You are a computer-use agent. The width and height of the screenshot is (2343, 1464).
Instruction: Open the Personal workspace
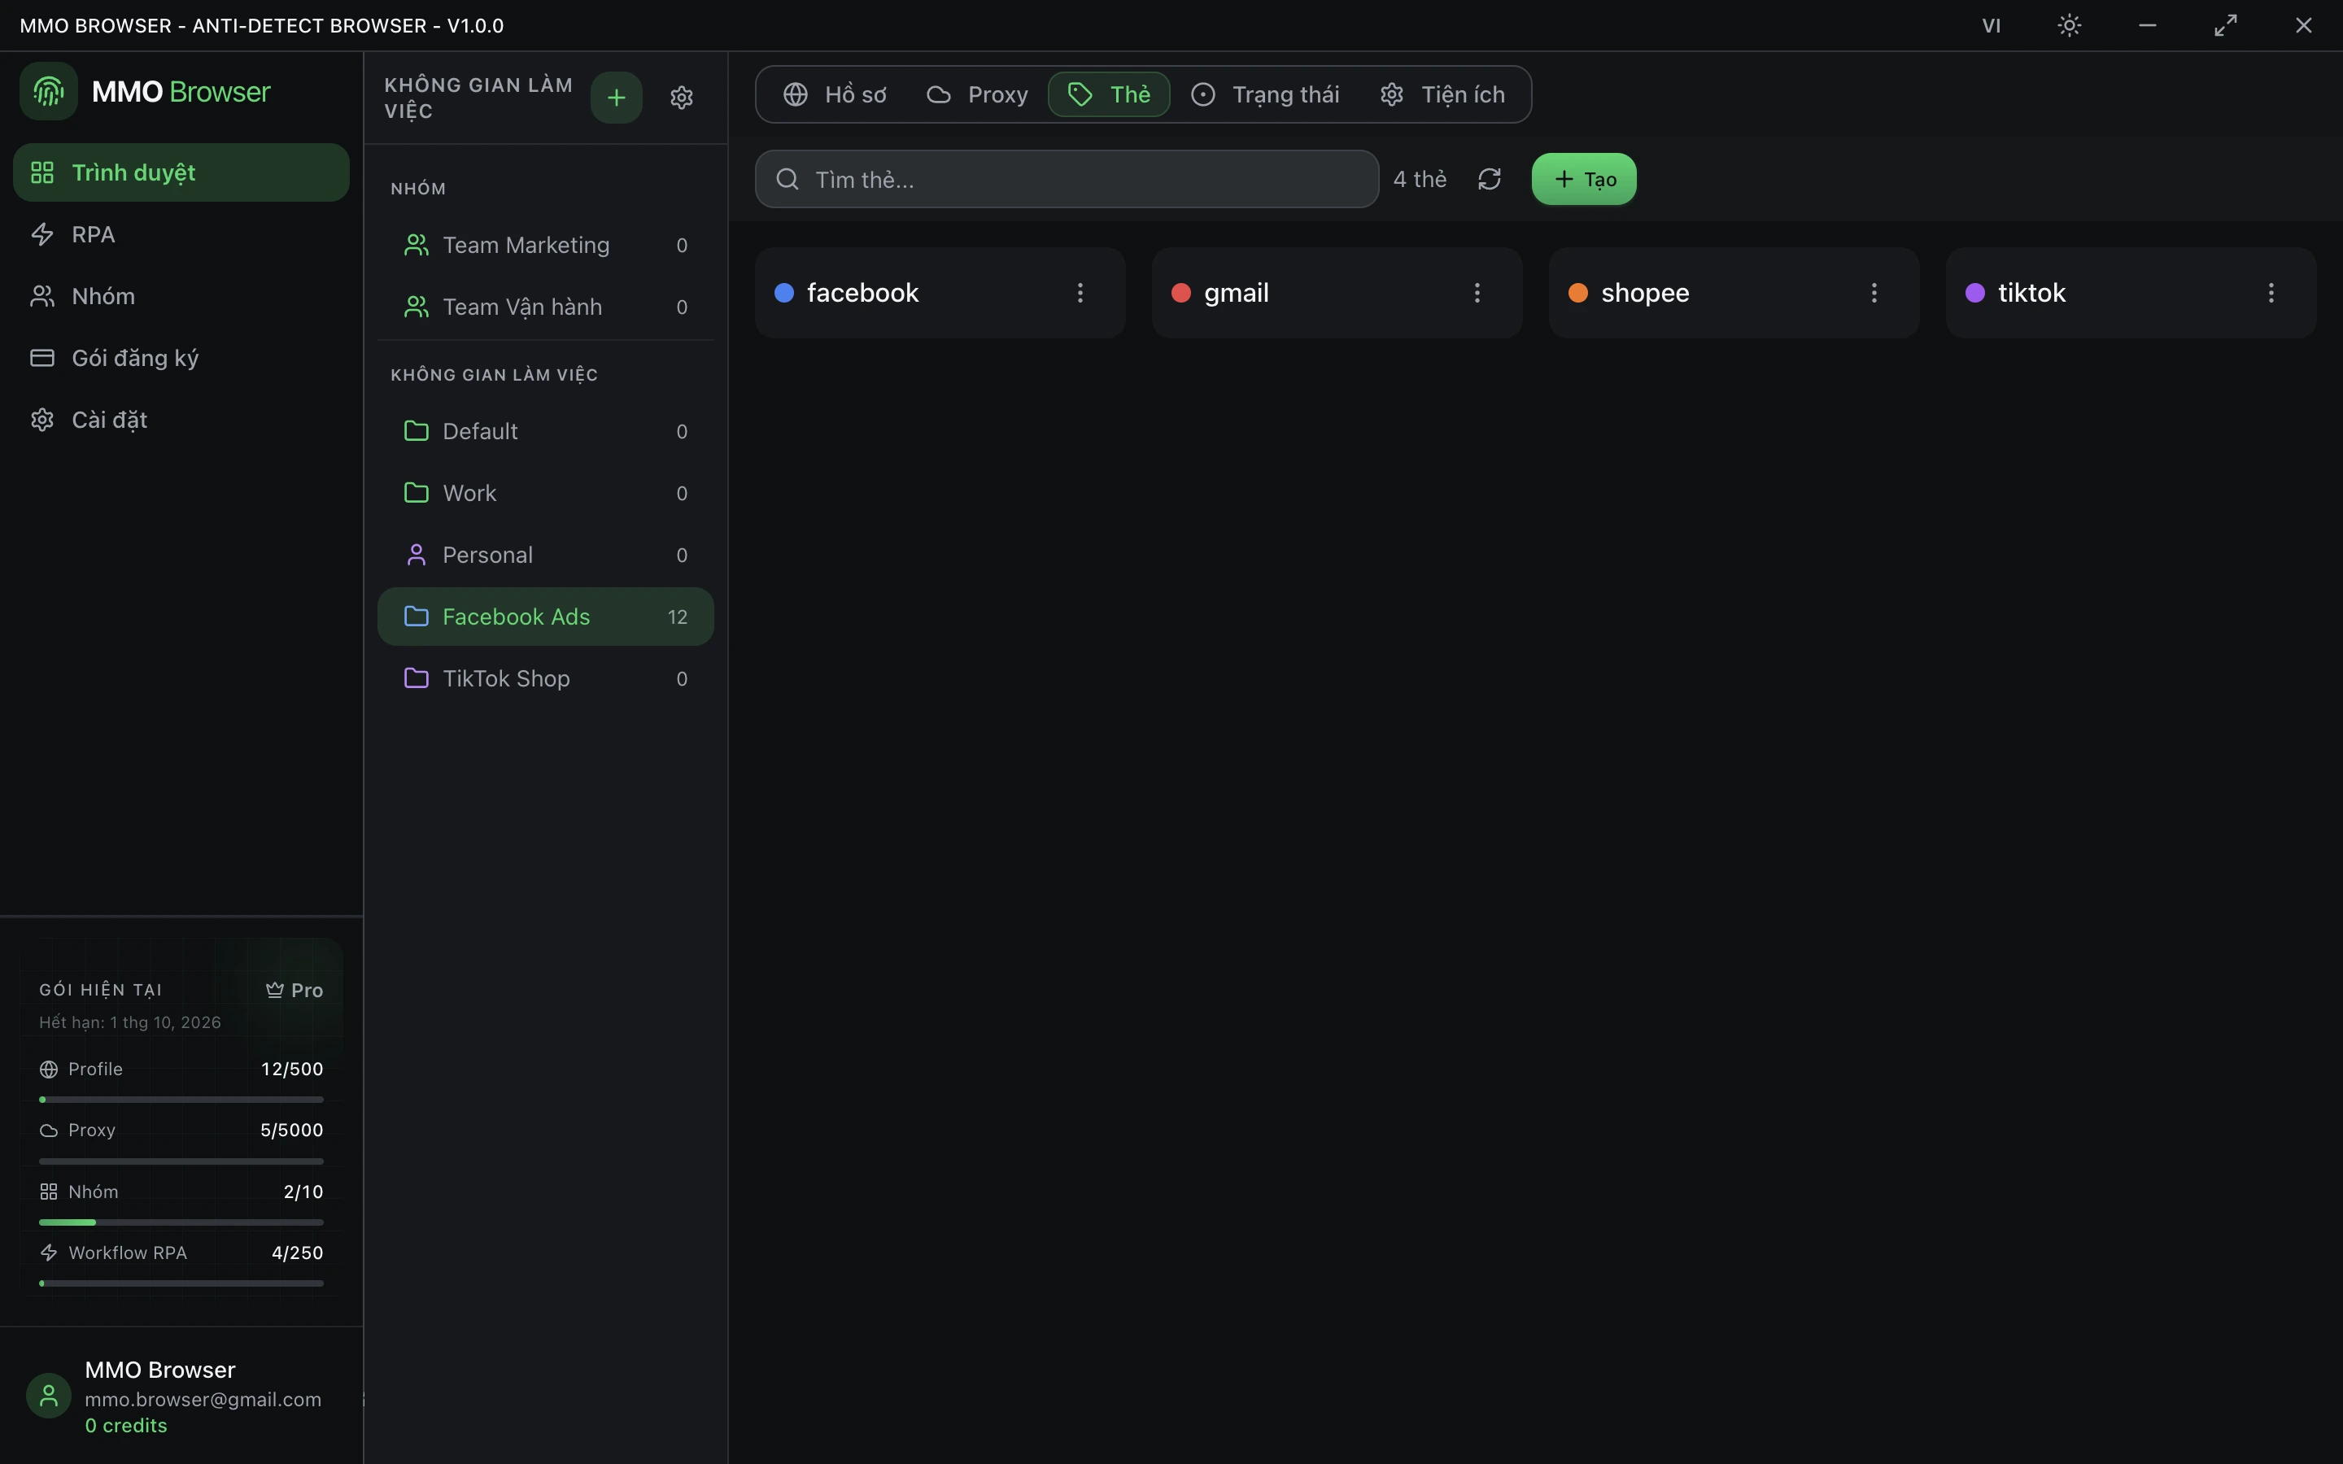pyautogui.click(x=545, y=555)
